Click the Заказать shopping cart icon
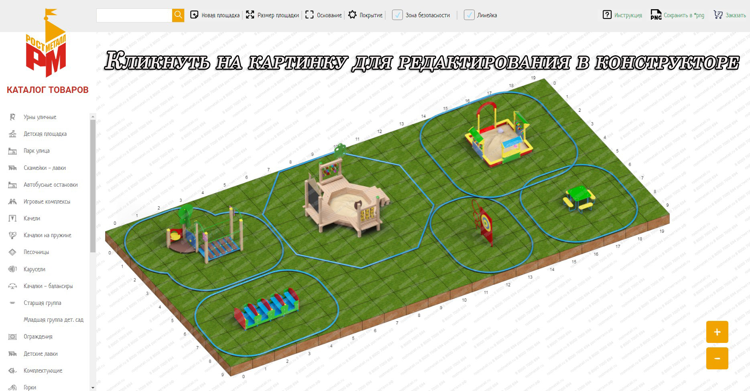Image resolution: width=750 pixels, height=391 pixels. point(718,15)
